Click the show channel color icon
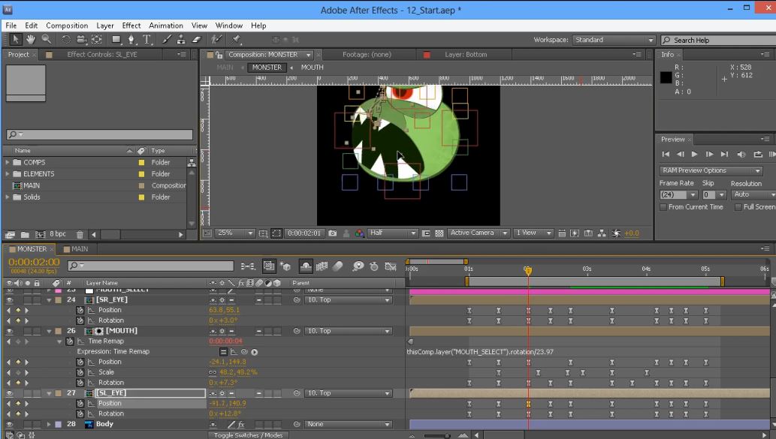Viewport: 776px width, 439px height. click(x=360, y=233)
